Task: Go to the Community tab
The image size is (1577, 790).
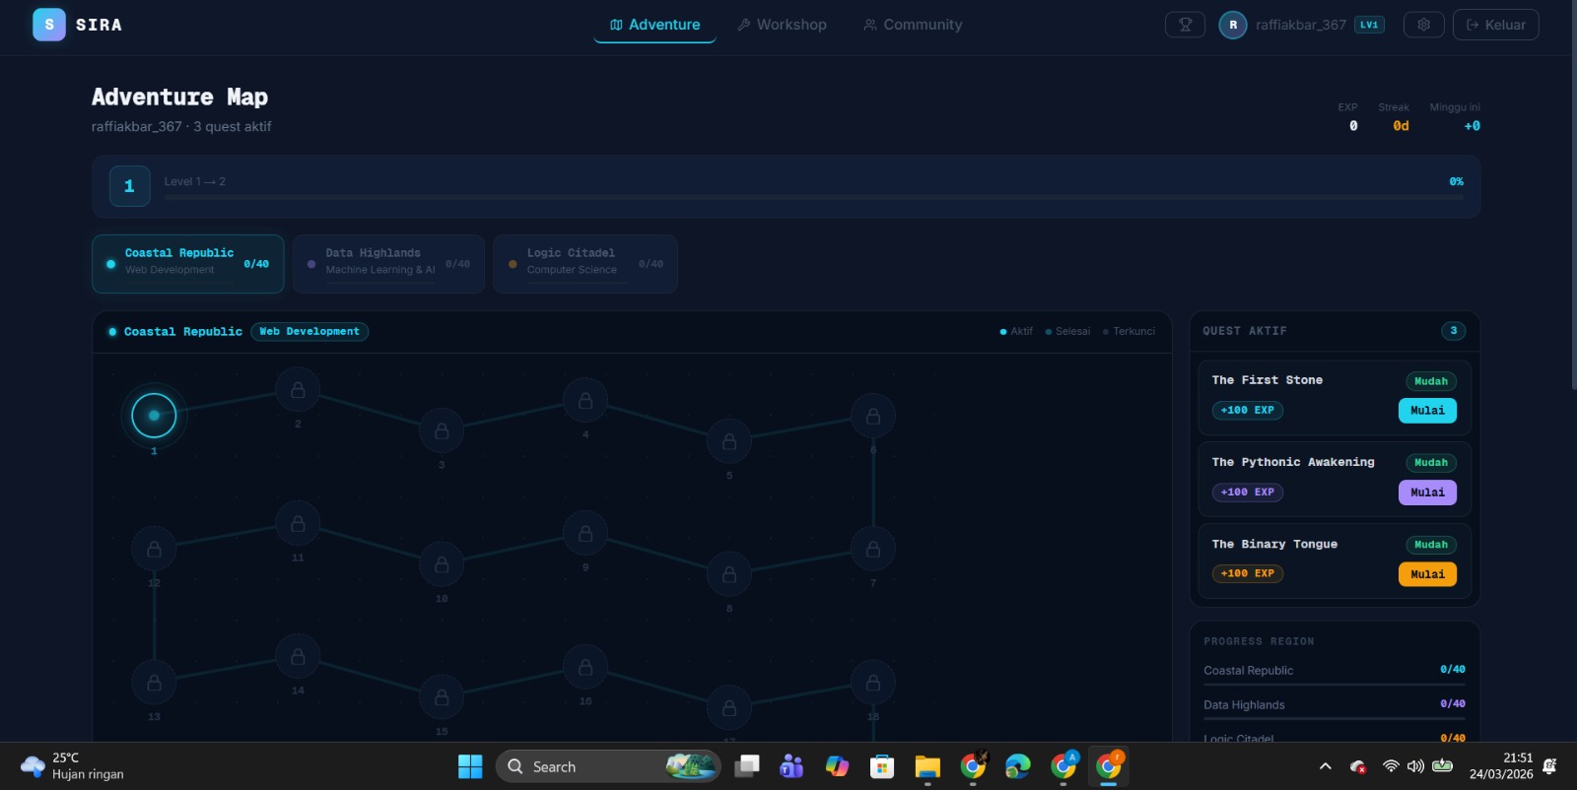Action: pos(913,25)
